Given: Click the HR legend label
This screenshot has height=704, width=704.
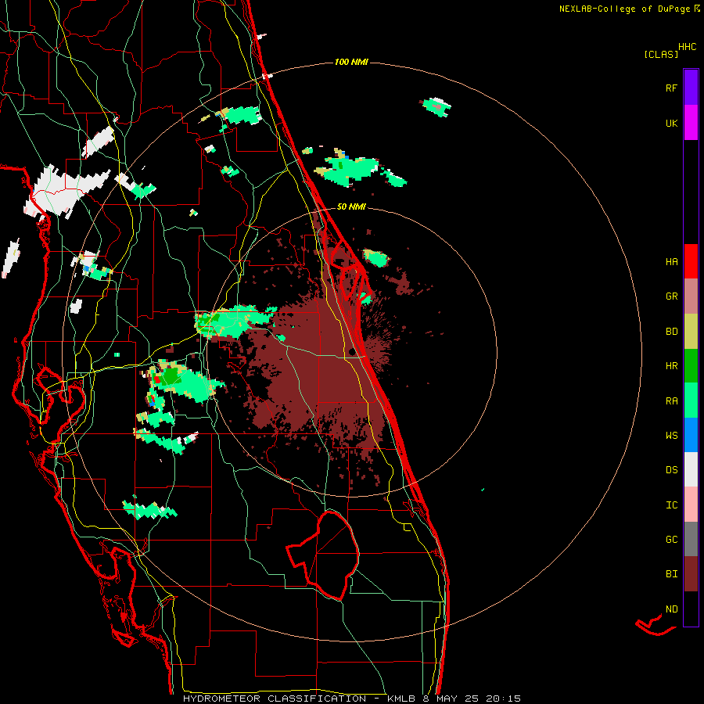Looking at the screenshot, I should pos(672,366).
